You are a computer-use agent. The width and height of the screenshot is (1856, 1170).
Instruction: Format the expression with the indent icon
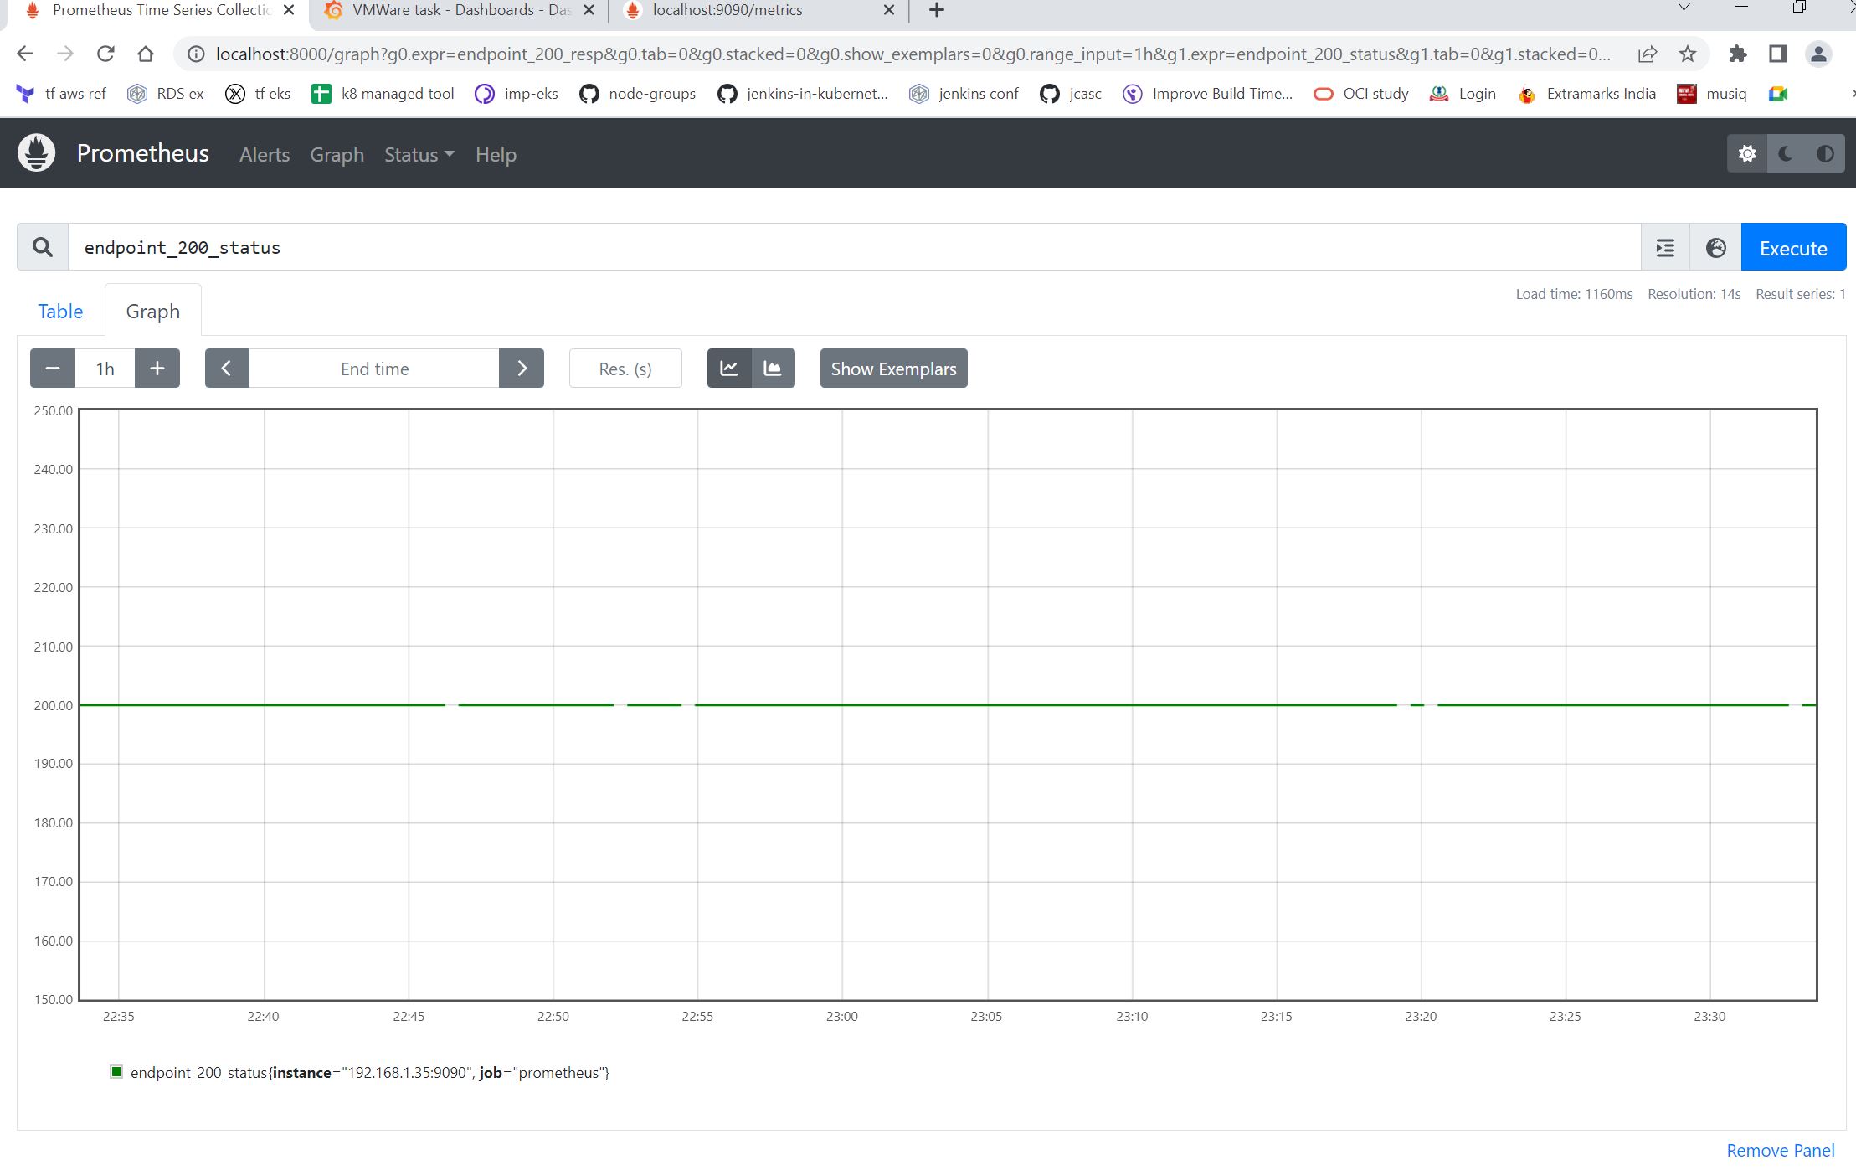(1665, 248)
